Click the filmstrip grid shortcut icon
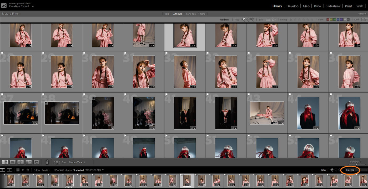Viewport: 368px width, 189px height. click(18, 170)
